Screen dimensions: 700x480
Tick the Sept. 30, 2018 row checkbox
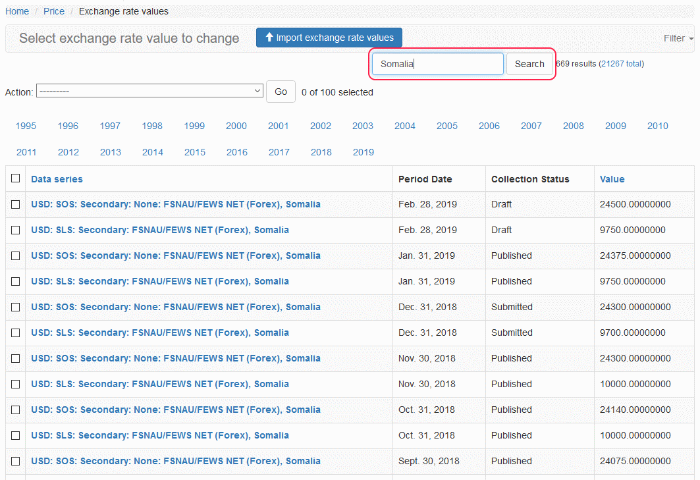[x=16, y=461]
